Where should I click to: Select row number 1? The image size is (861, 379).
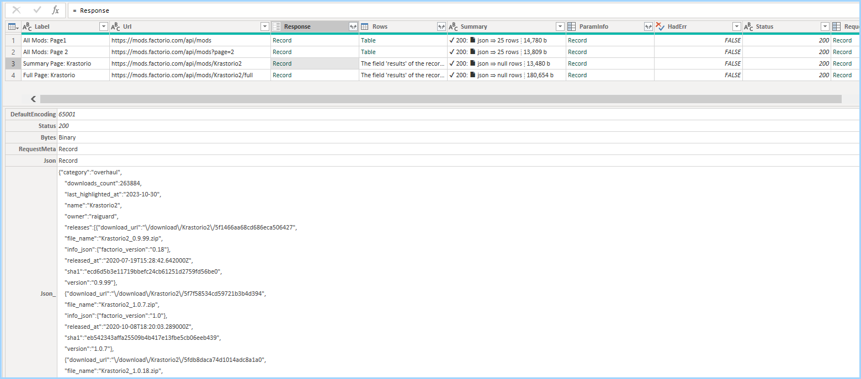coord(13,40)
